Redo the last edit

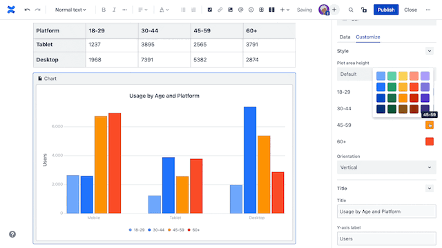(x=37, y=10)
